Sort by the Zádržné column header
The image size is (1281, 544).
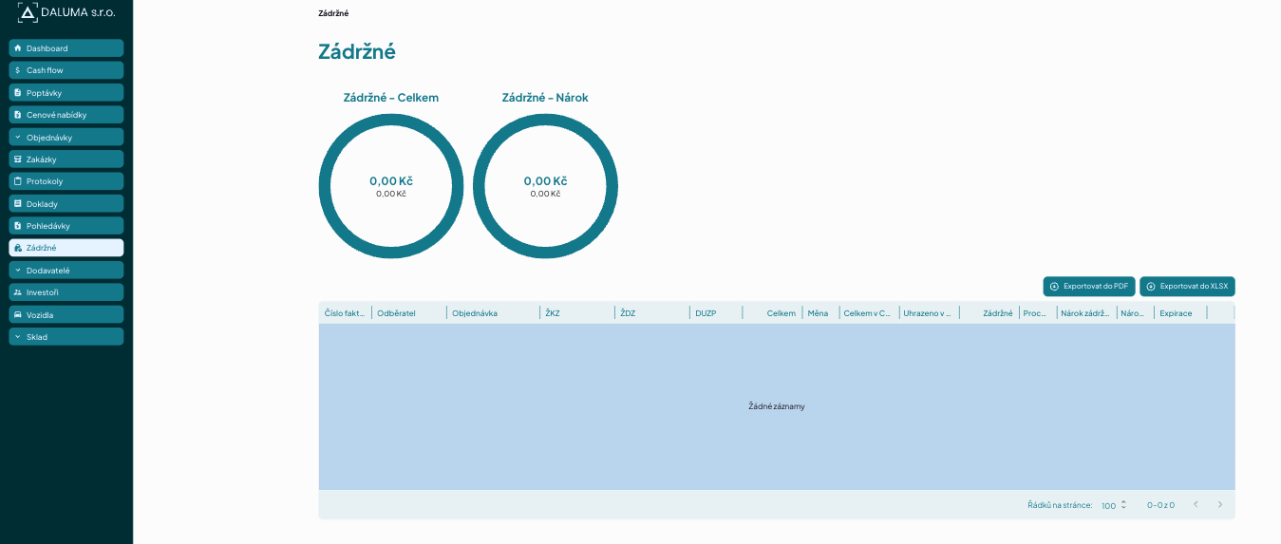tap(989, 313)
